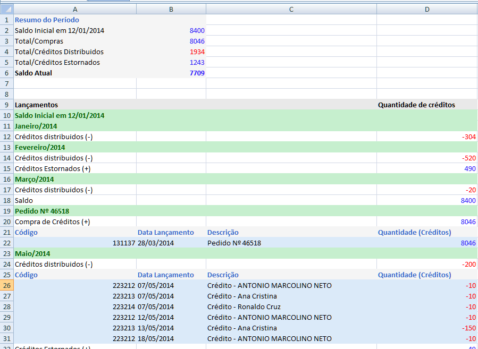The image size is (478, 349).
Task: Select column C header
Action: (291, 9)
